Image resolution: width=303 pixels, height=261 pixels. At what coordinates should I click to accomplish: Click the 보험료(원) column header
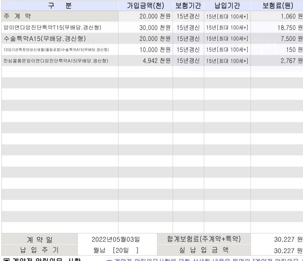(278, 5)
